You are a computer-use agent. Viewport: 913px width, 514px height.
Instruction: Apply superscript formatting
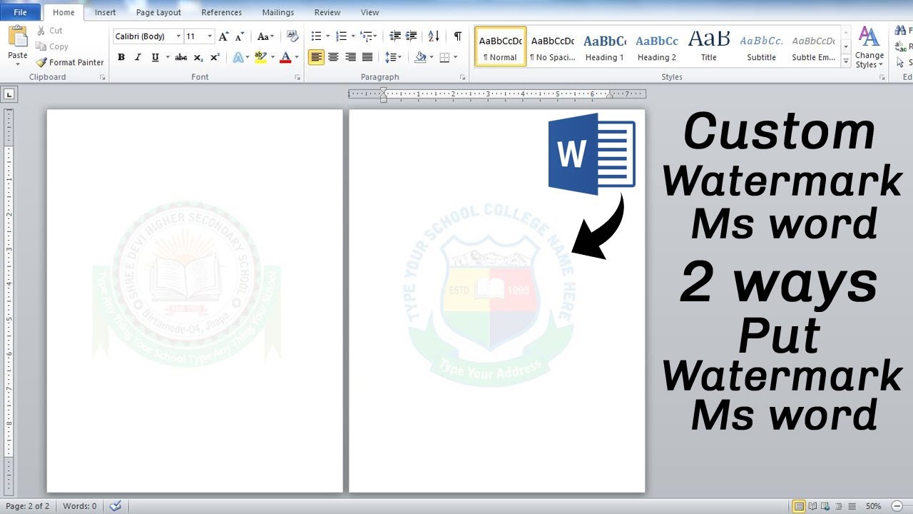click(x=215, y=57)
